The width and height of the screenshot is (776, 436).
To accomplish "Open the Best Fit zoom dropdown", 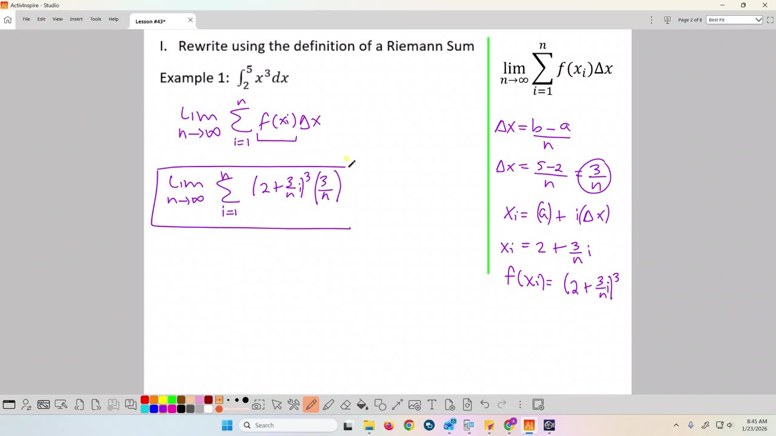I will click(x=735, y=20).
